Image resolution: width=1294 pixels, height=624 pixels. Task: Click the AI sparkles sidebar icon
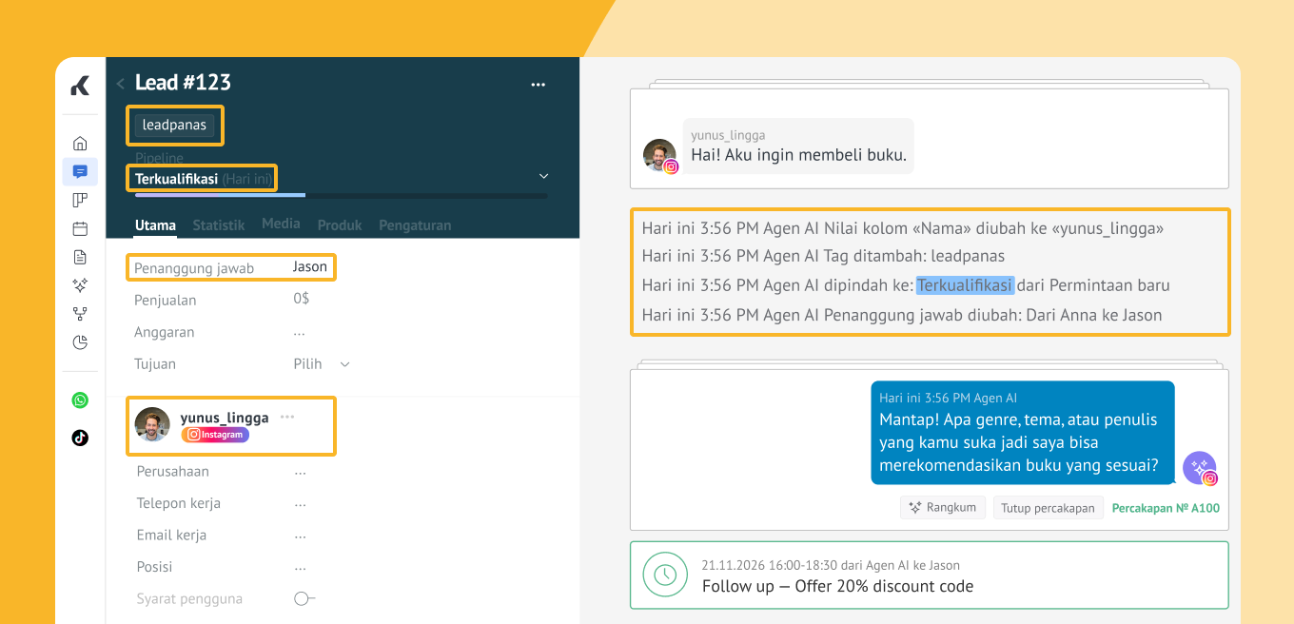[80, 285]
